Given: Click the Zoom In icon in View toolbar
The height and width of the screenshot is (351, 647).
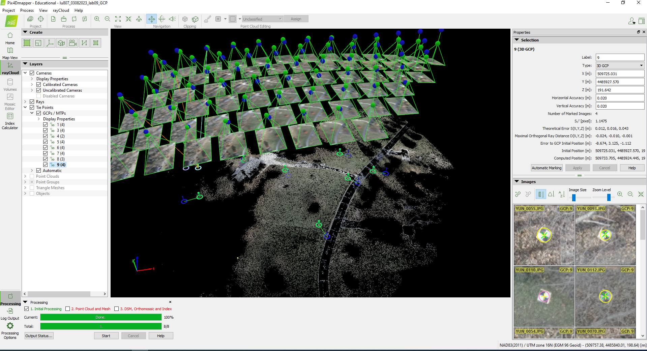Looking at the screenshot, I should pos(97,19).
